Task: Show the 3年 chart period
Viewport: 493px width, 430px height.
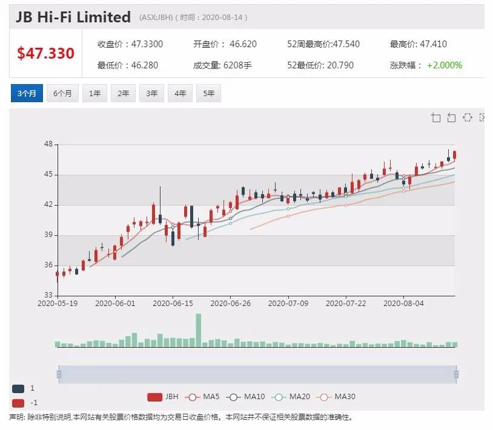Action: tap(152, 93)
